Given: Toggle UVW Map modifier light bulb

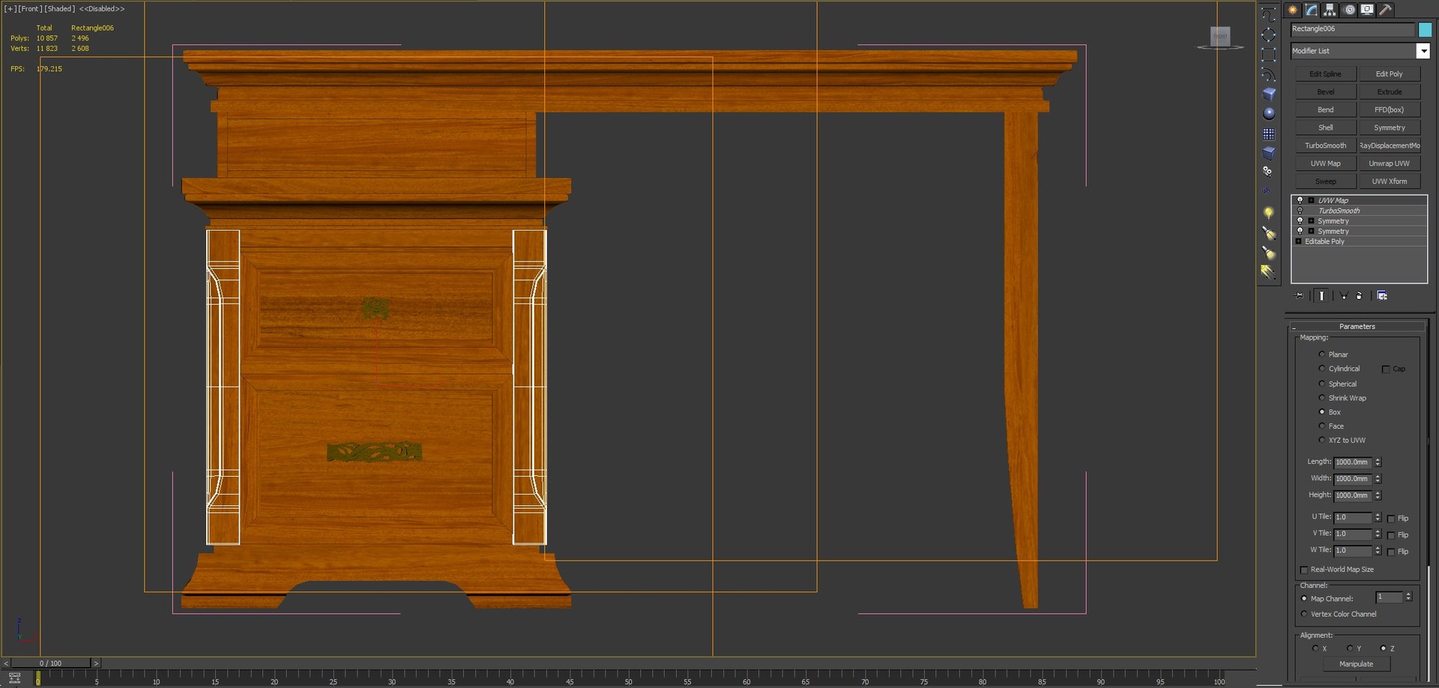Looking at the screenshot, I should click(x=1300, y=200).
